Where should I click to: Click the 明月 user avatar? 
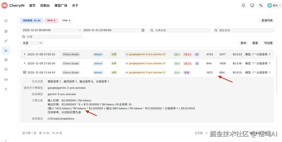[269, 5]
